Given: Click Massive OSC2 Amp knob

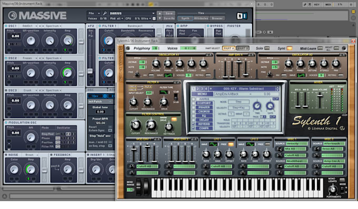Looking at the screenshot, I should [67, 73].
